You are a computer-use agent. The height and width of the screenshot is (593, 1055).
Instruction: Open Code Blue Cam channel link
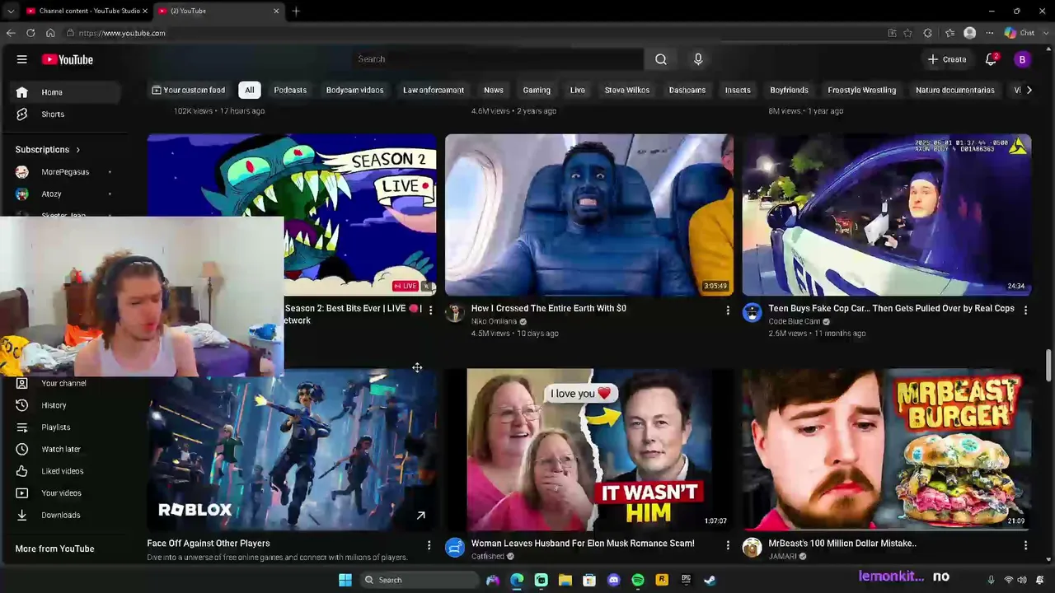click(x=795, y=321)
